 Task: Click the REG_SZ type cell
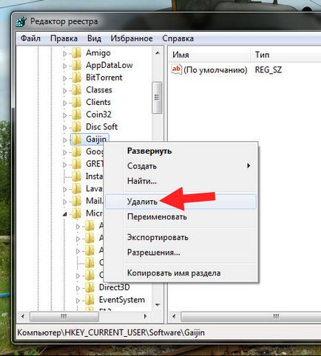268,70
